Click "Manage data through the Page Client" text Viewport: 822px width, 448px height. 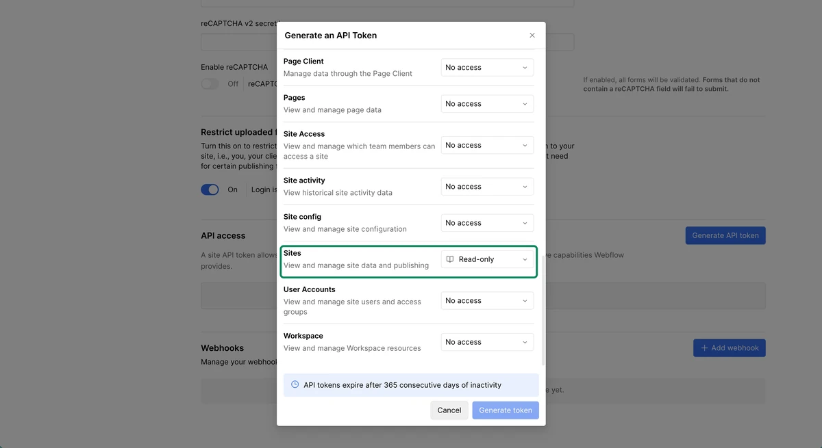(348, 74)
